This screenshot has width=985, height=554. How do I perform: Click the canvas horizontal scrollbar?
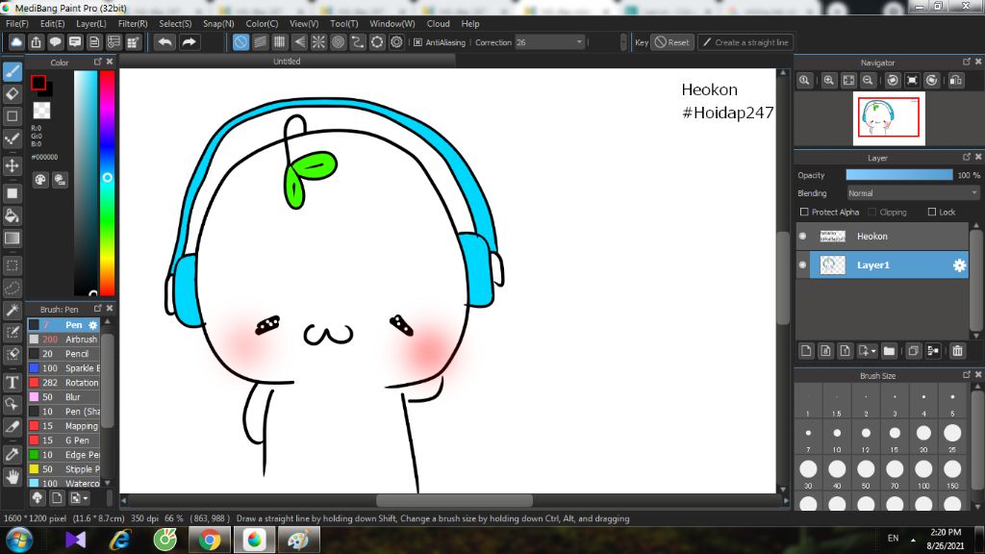pyautogui.click(x=454, y=500)
